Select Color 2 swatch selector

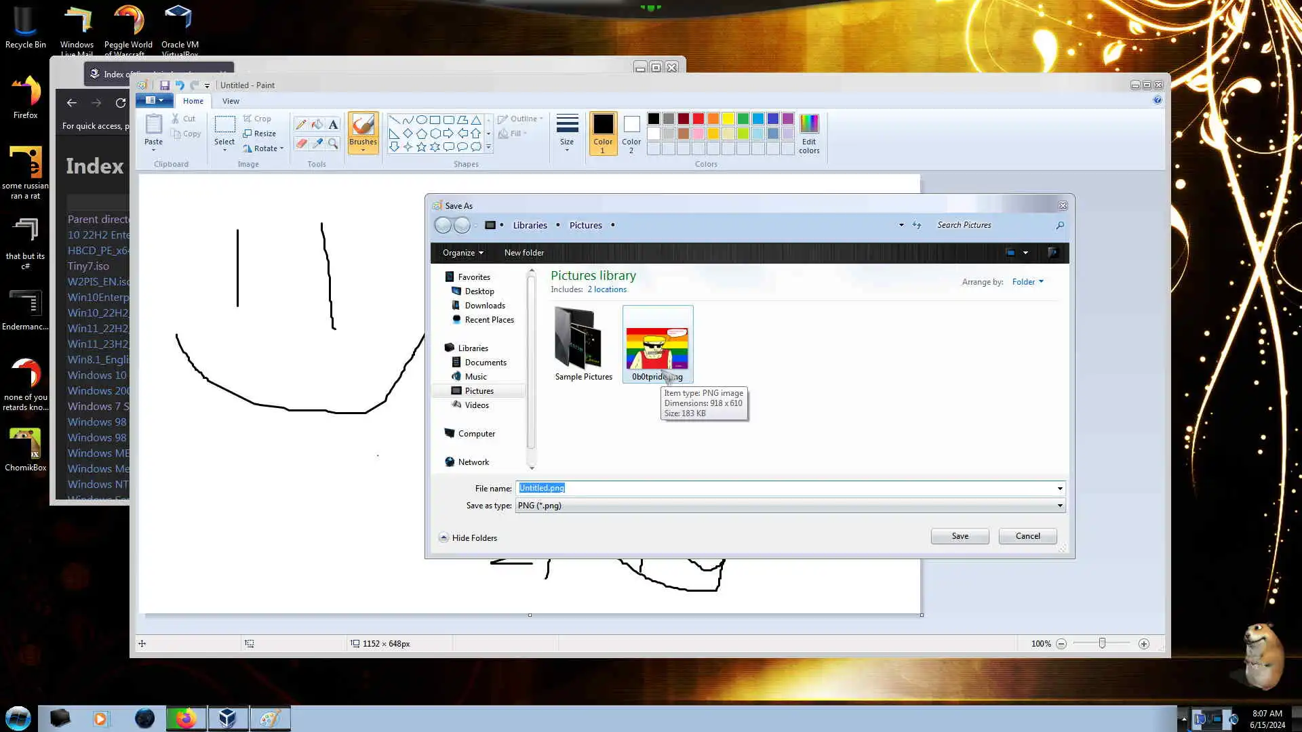coord(631,134)
